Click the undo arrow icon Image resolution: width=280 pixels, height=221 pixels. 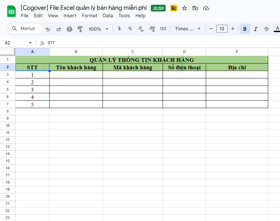pos(48,29)
